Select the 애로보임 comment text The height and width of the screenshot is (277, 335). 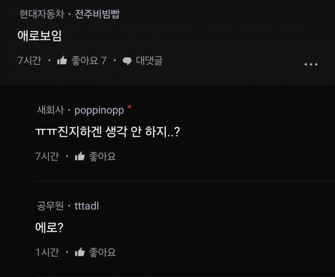click(40, 35)
